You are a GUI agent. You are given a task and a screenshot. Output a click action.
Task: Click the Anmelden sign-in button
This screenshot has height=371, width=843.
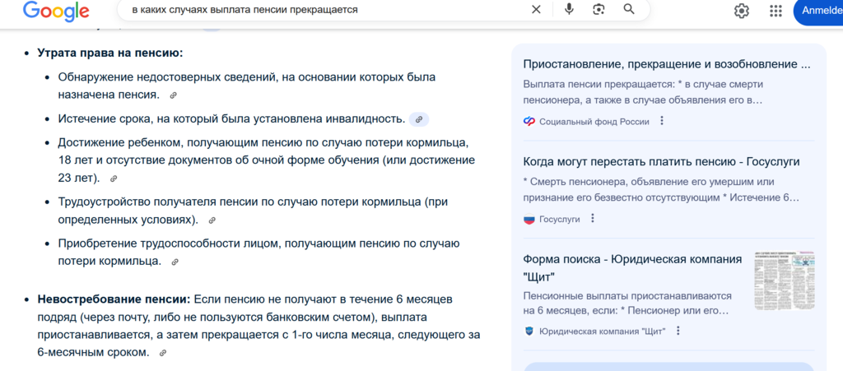820,12
